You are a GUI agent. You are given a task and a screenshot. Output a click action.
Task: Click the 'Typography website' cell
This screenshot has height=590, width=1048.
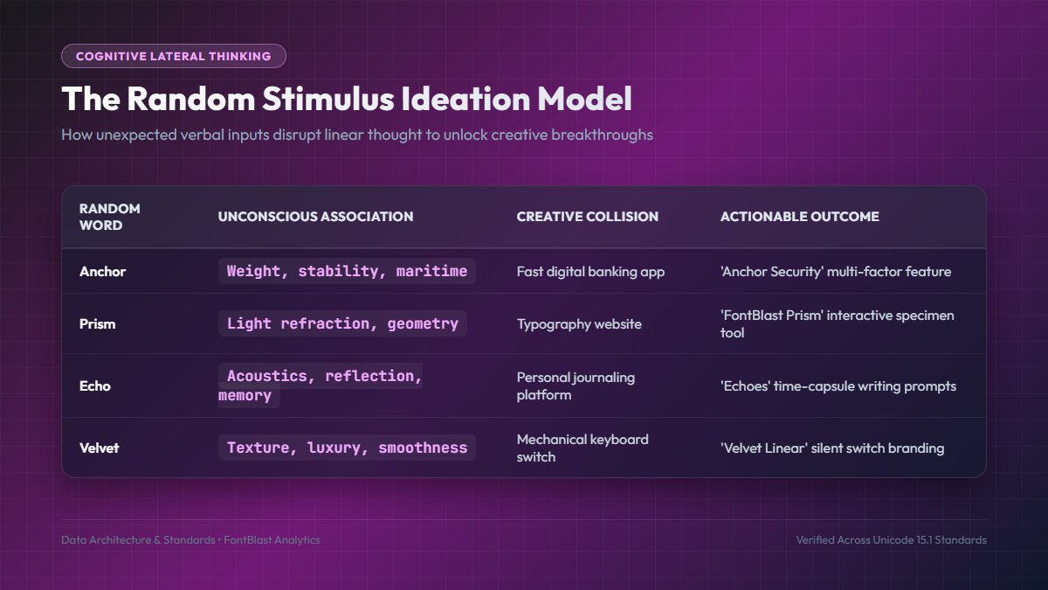[x=579, y=324]
